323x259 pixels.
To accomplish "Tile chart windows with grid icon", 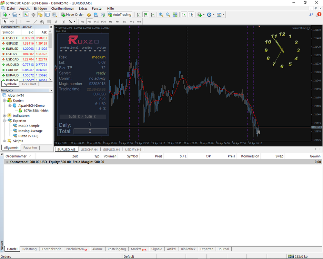I will (x=175, y=15).
